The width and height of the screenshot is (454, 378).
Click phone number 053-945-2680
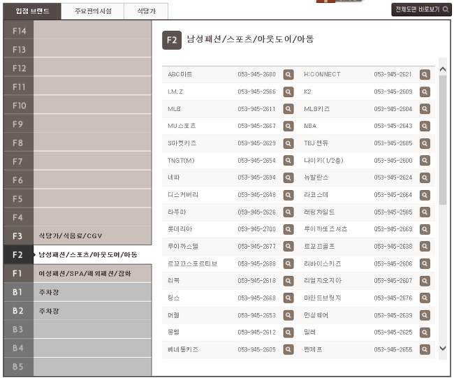(256, 75)
